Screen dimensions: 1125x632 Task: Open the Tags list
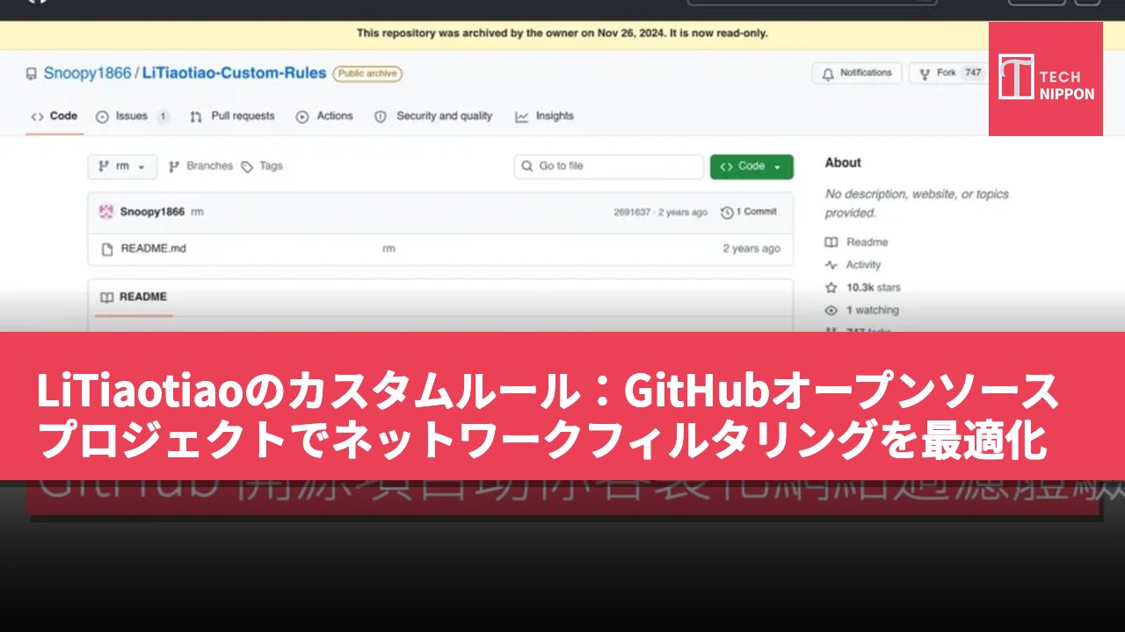[x=262, y=166]
